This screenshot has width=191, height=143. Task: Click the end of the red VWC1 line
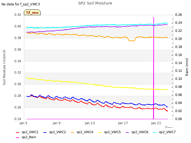coord(167,111)
